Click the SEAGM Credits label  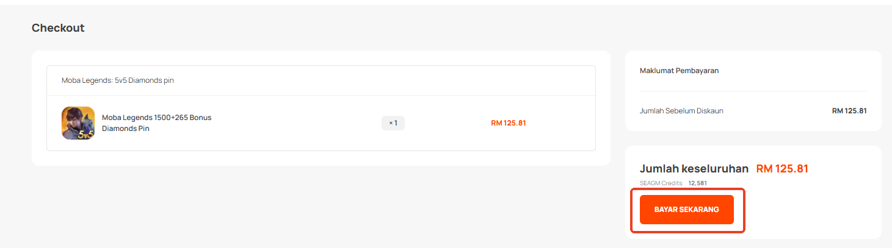click(661, 183)
